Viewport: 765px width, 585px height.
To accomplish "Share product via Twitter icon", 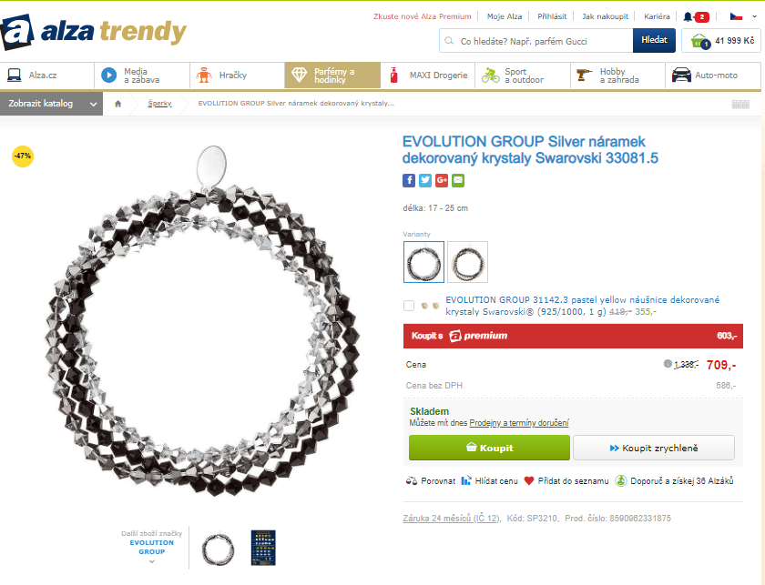I will (425, 180).
